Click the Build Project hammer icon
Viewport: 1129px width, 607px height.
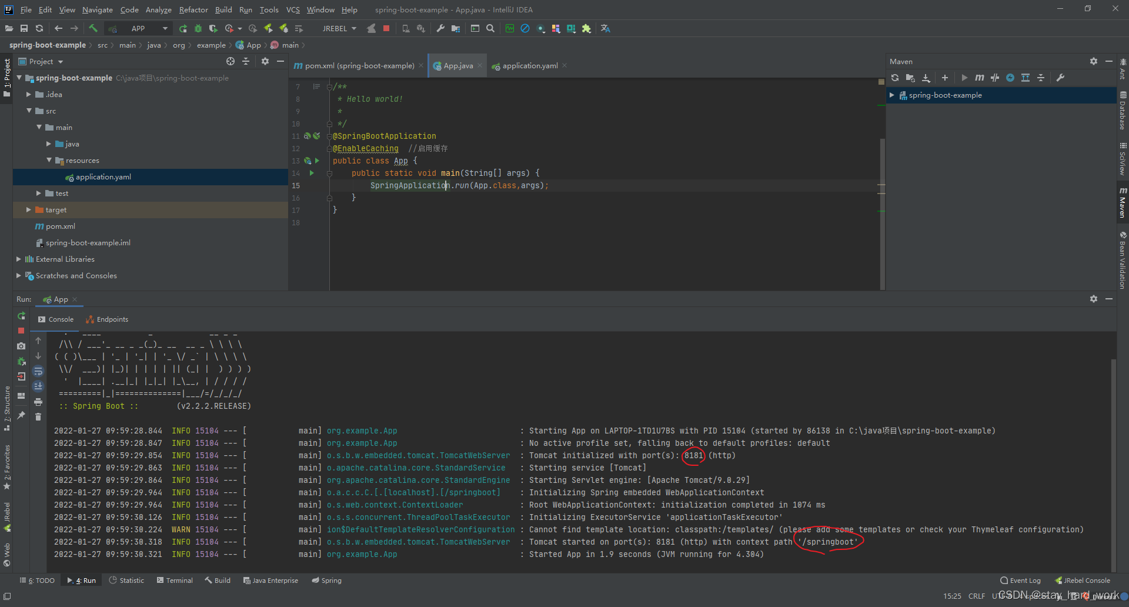(93, 28)
